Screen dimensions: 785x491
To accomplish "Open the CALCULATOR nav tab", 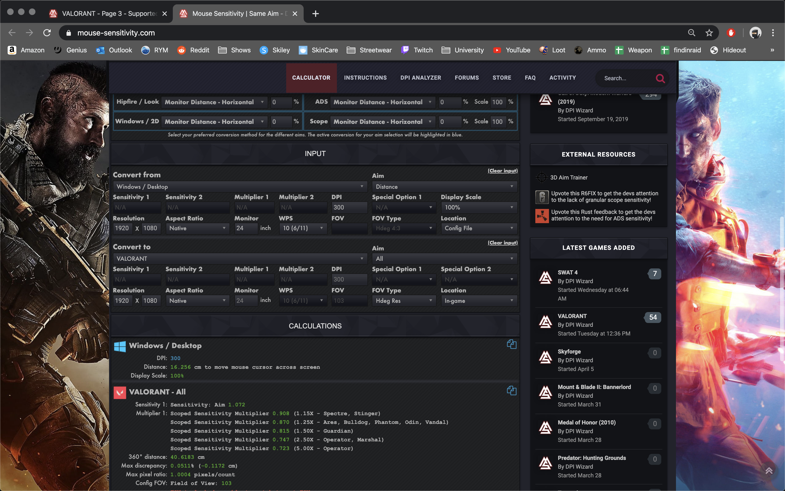I will point(311,78).
